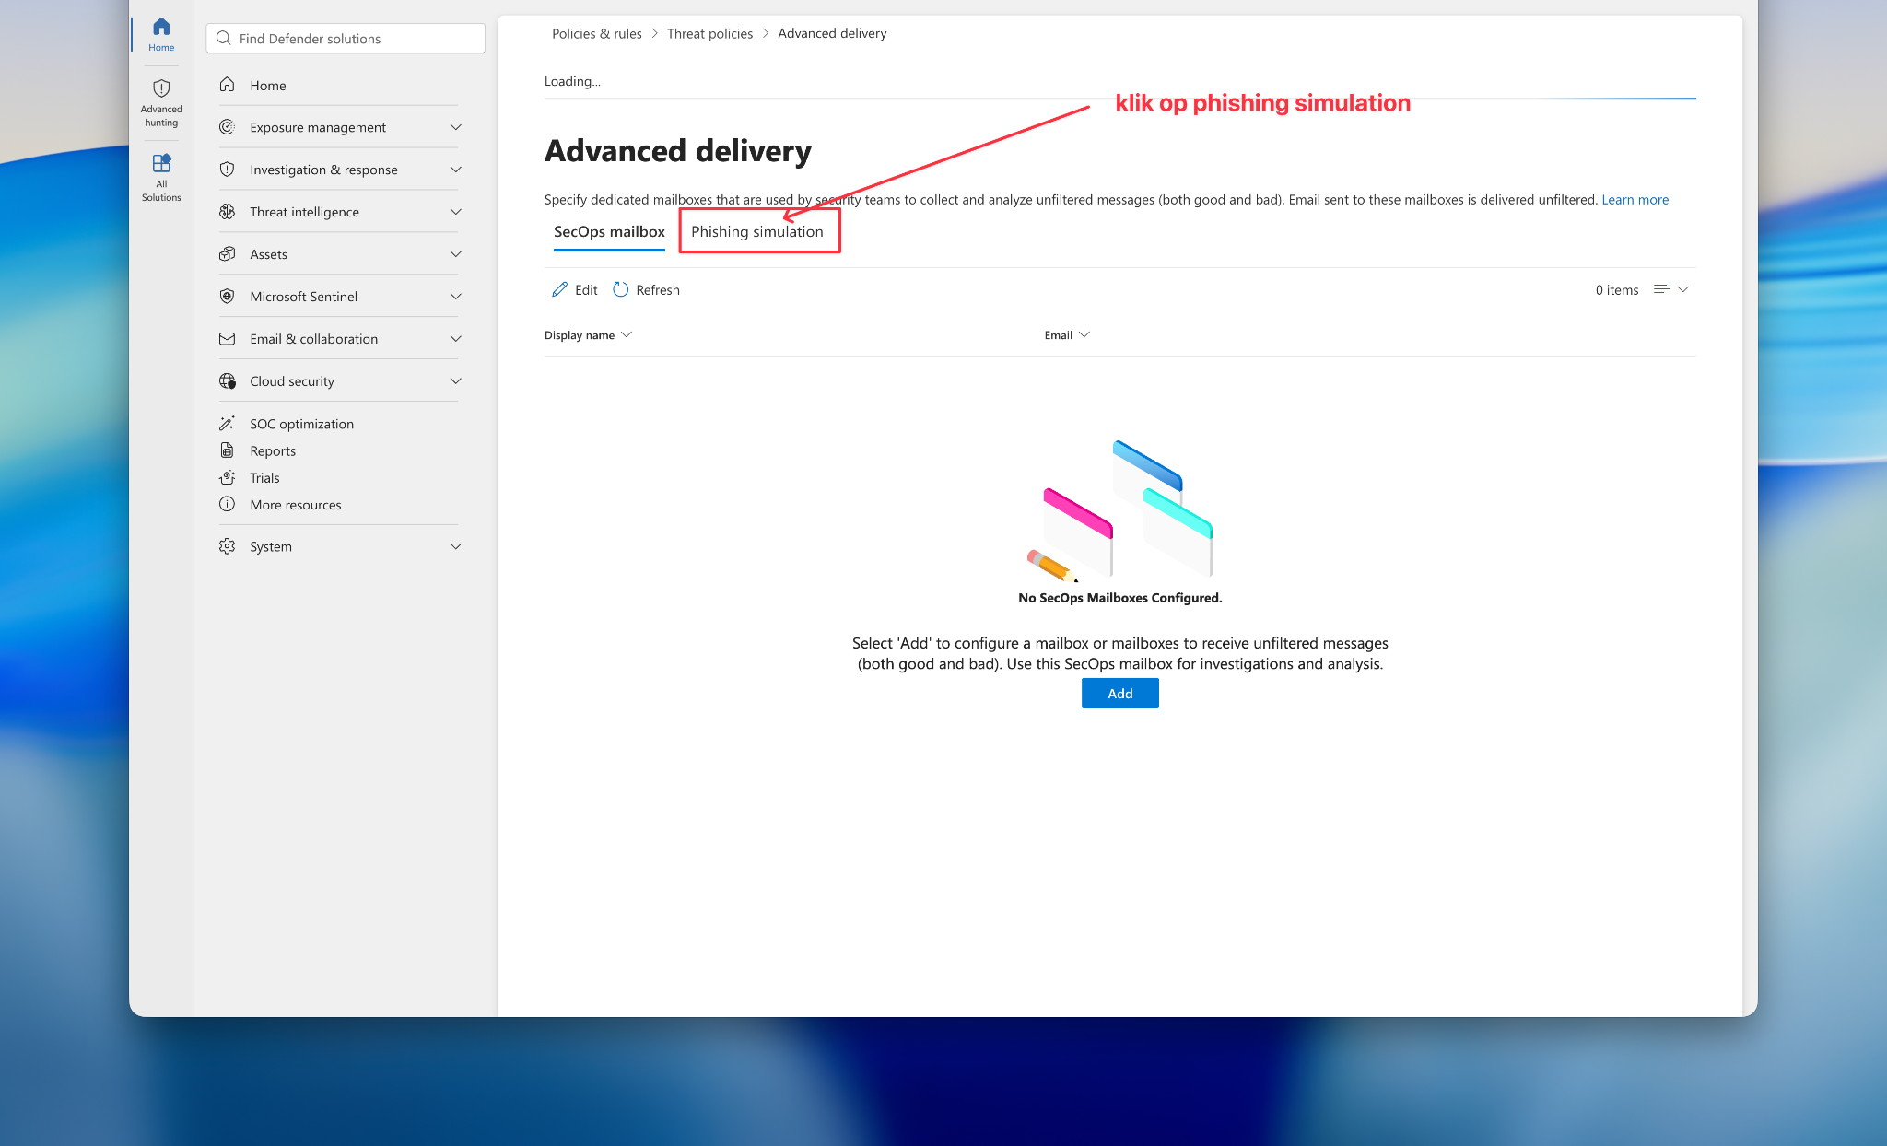The height and width of the screenshot is (1146, 1887).
Task: Expand Exposure management section
Action: click(455, 127)
